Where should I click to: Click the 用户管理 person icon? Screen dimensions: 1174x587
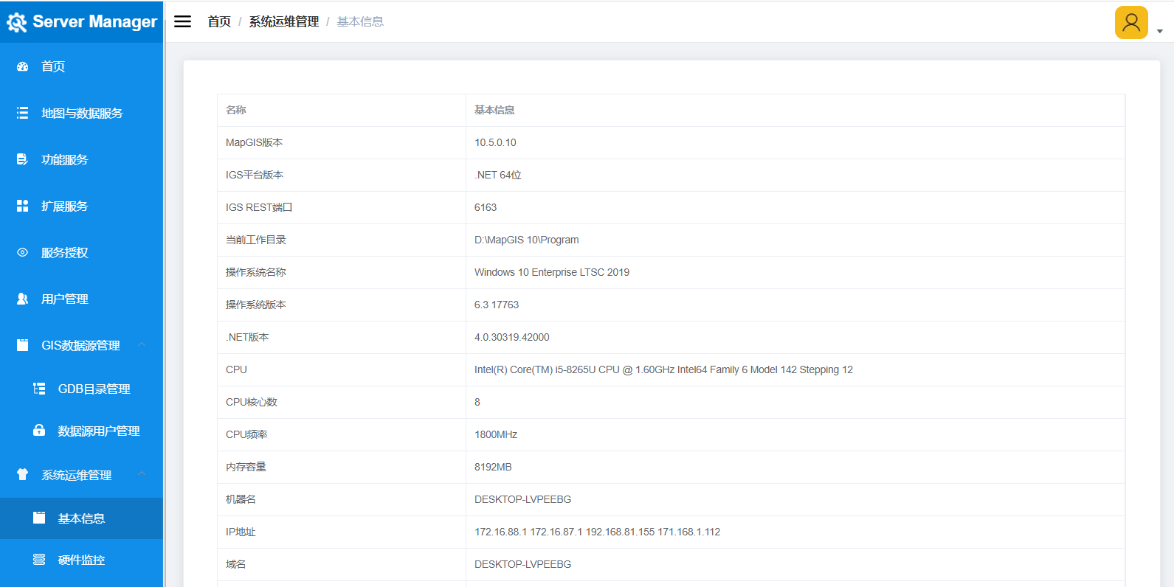point(23,299)
